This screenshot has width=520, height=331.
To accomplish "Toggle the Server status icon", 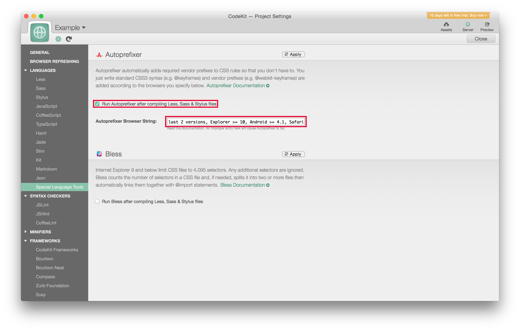I will [468, 25].
